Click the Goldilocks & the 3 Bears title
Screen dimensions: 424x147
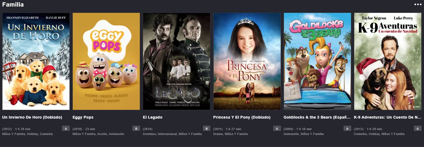tap(317, 117)
